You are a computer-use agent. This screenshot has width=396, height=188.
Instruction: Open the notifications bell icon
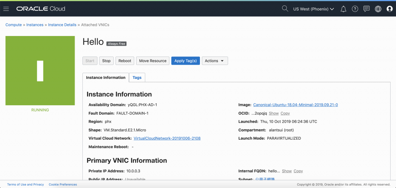coord(343,9)
